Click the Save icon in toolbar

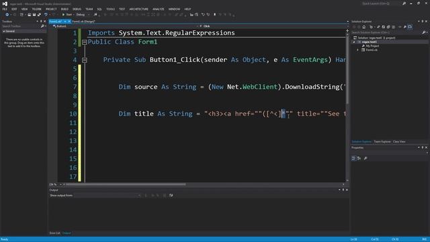pos(34,15)
